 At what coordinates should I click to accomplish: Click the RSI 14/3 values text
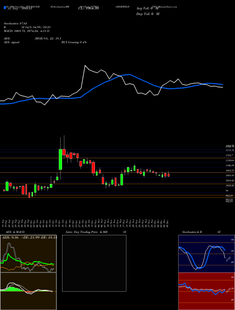pyautogui.click(x=36, y=27)
